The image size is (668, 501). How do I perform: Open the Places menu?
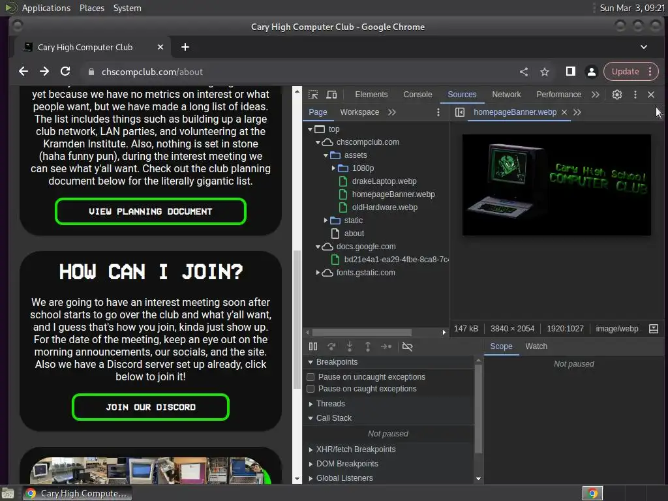click(91, 8)
